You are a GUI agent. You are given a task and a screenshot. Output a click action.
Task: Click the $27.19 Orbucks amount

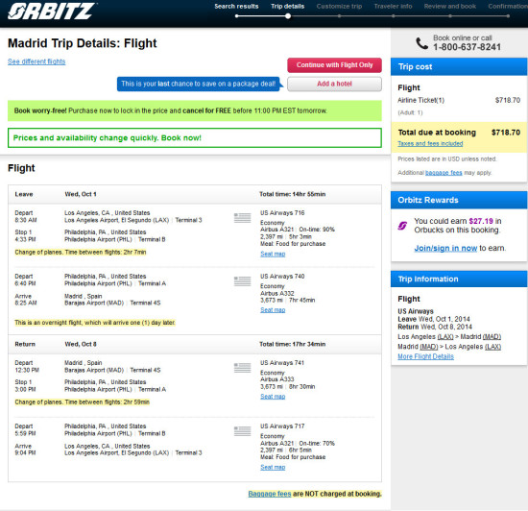[x=481, y=221]
